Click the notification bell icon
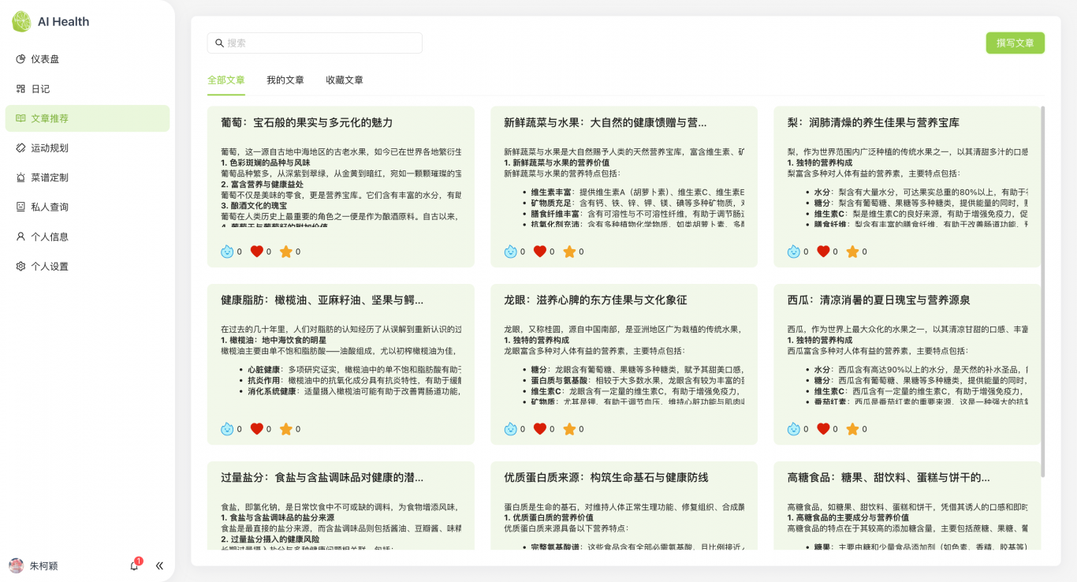 point(135,565)
